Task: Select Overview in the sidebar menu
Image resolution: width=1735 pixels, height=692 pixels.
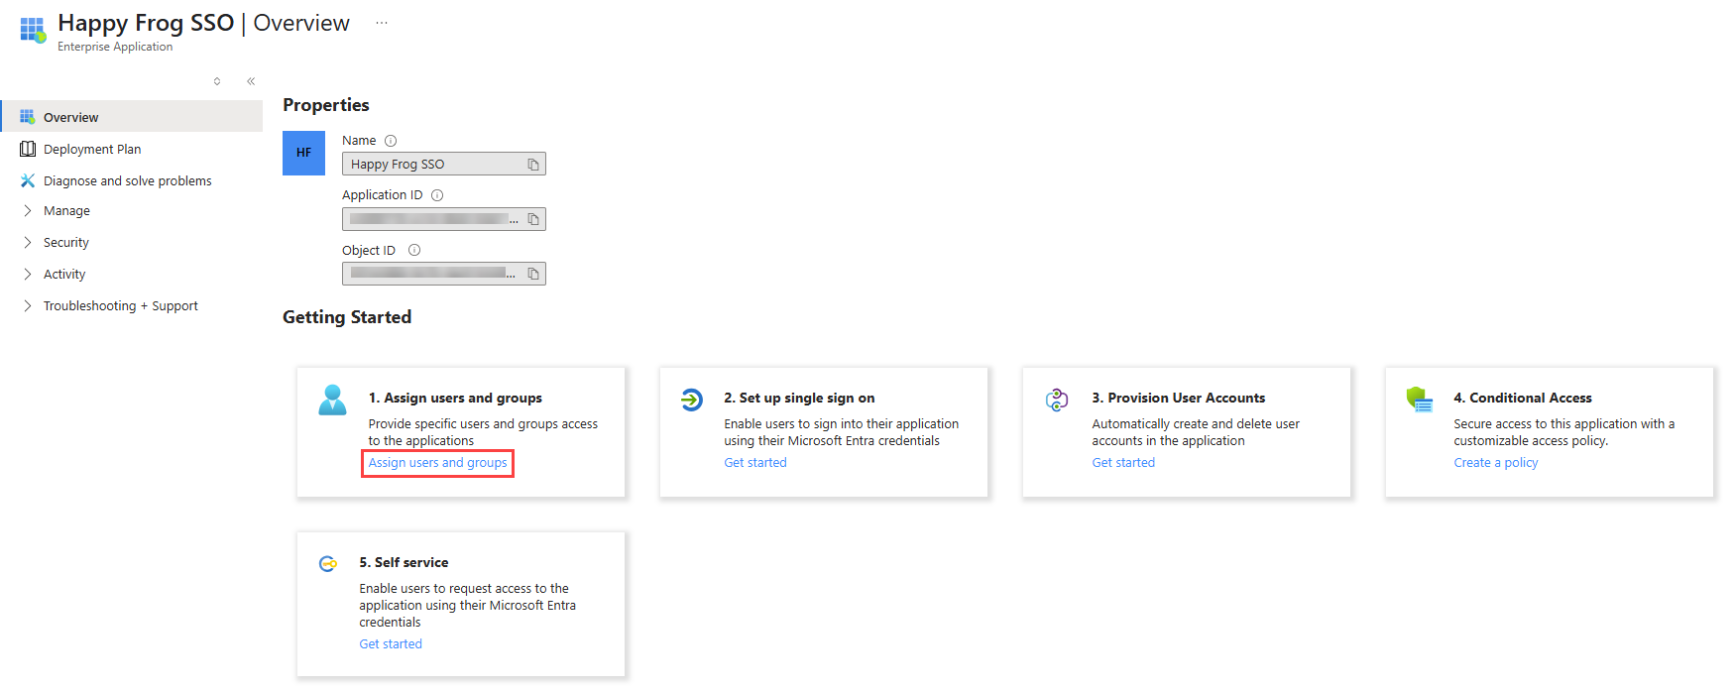Action: [x=132, y=117]
